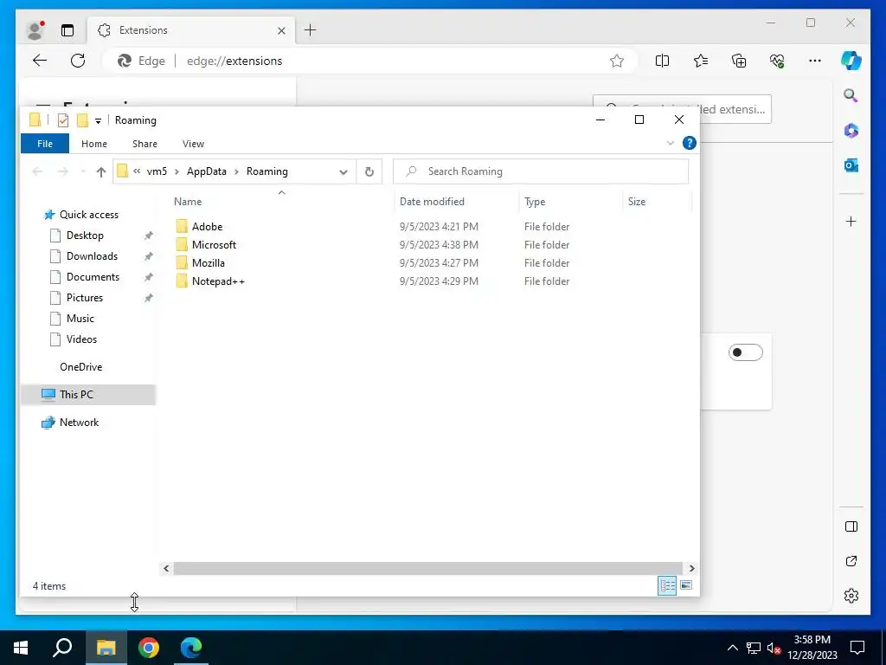Screen dimensions: 886x665
Task: Open OneDrive in navigation pane
Action: click(x=80, y=367)
